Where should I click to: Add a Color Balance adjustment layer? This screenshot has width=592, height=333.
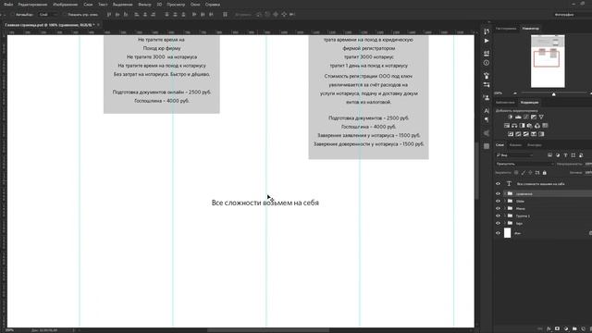[514, 126]
